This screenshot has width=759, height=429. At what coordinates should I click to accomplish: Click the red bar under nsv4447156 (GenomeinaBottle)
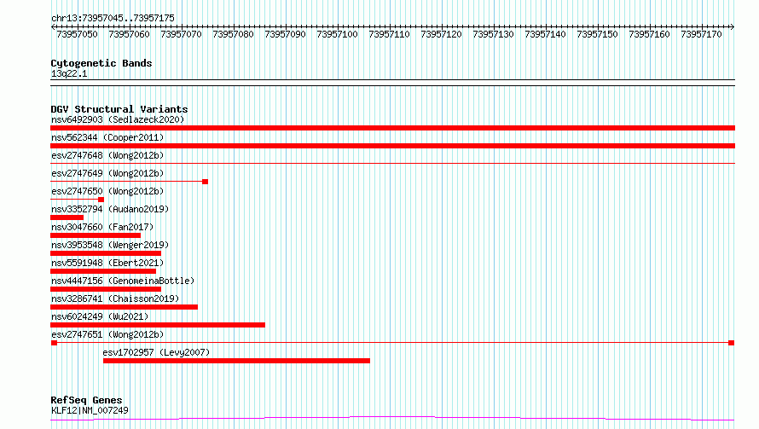pos(106,289)
